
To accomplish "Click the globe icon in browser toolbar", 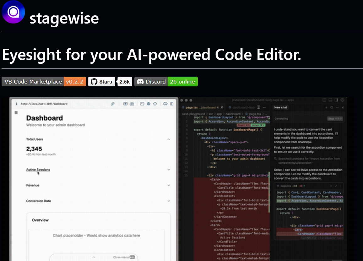I will 149,104.
